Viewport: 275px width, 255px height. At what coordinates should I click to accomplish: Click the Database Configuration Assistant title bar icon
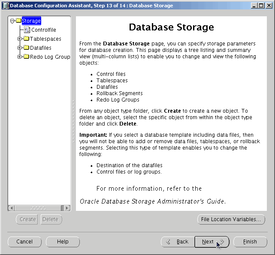[x=5, y=6]
